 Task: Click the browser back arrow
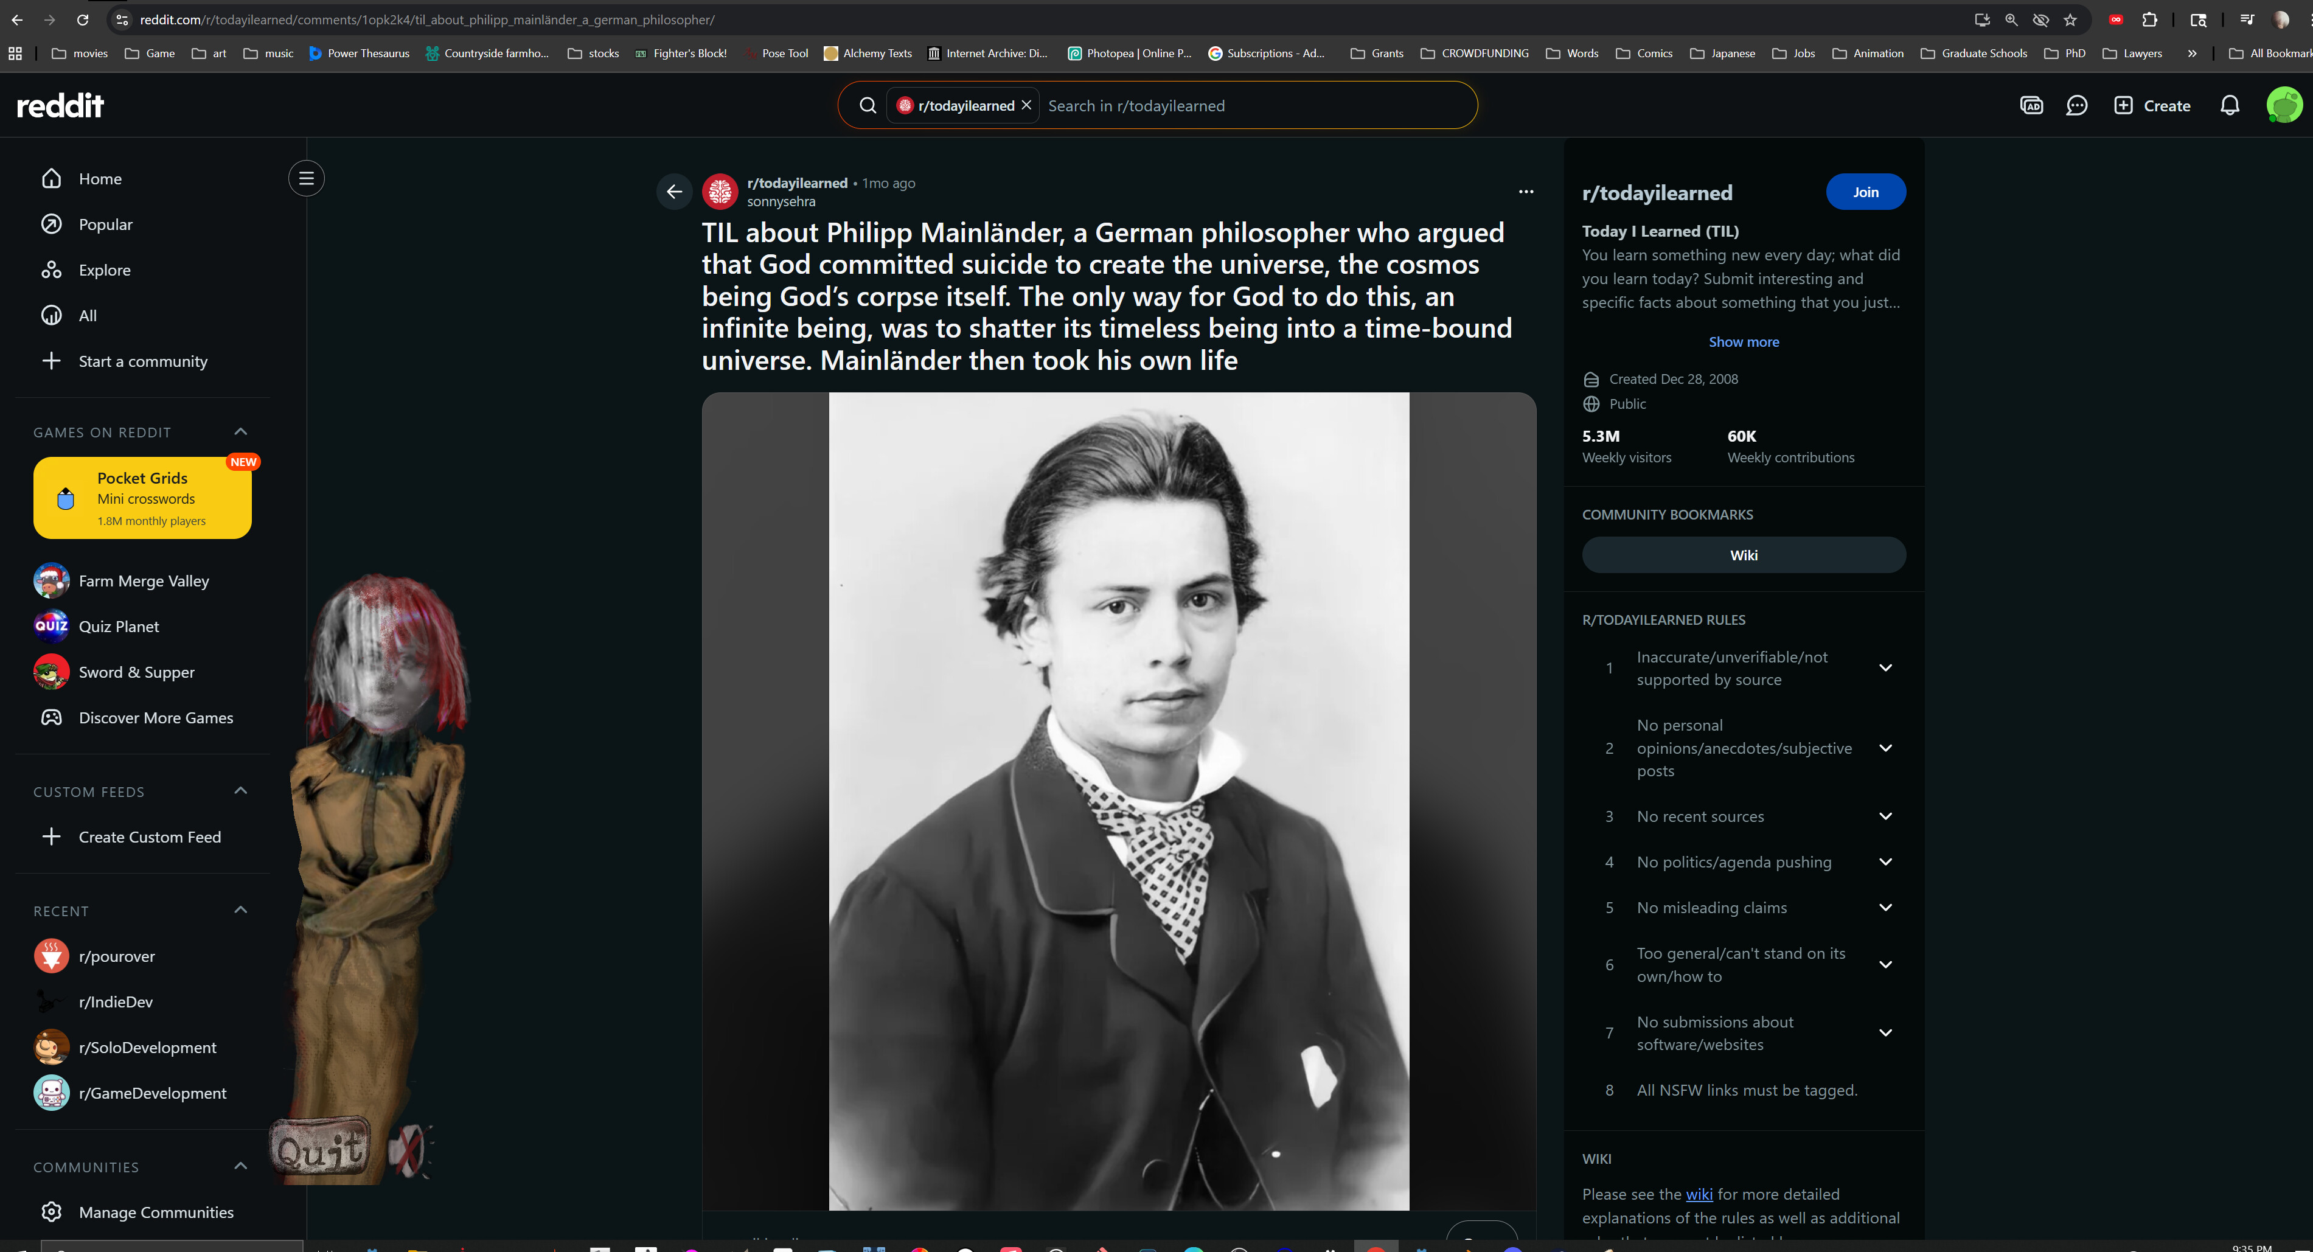(x=17, y=19)
